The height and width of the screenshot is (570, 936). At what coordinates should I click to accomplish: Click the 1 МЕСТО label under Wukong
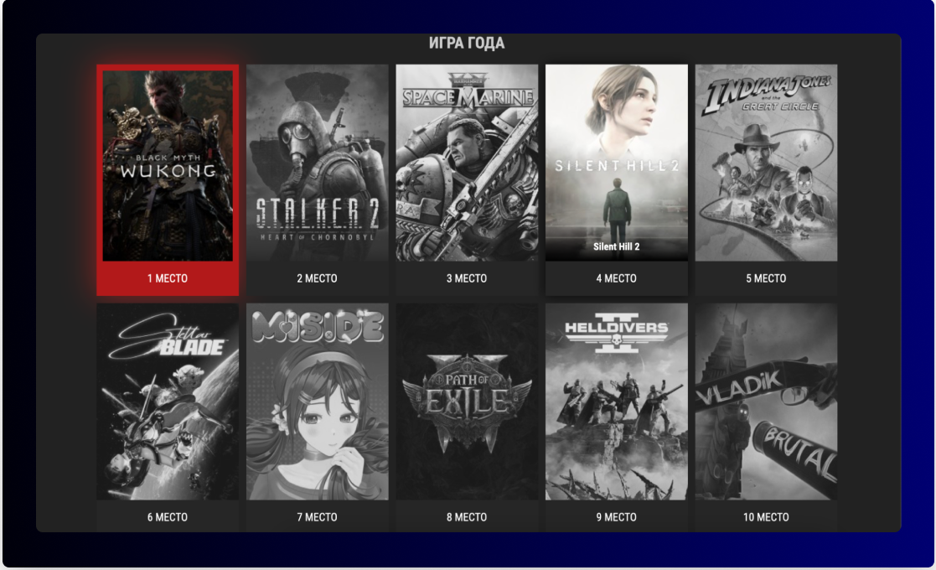tap(168, 278)
